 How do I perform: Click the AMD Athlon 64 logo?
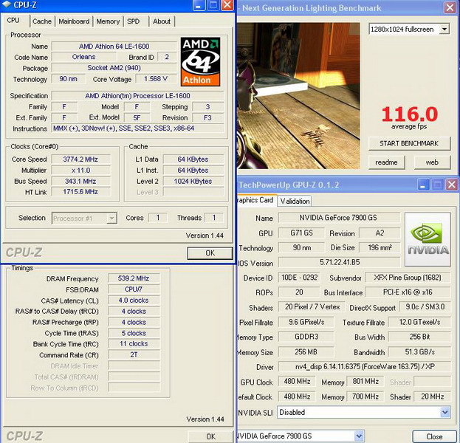pyautogui.click(x=200, y=61)
